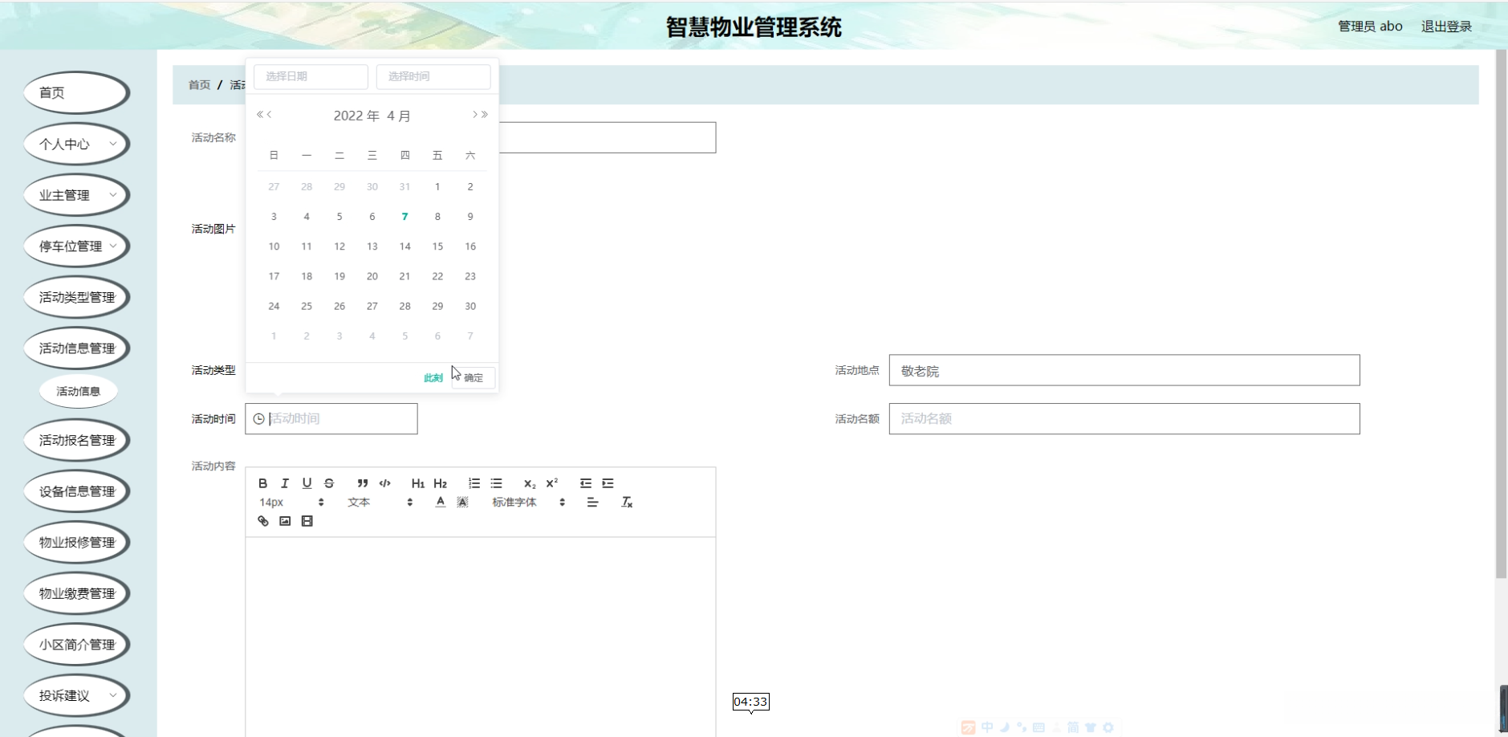Image resolution: width=1508 pixels, height=737 pixels.
Task: Go to next year in calendar
Action: click(485, 115)
